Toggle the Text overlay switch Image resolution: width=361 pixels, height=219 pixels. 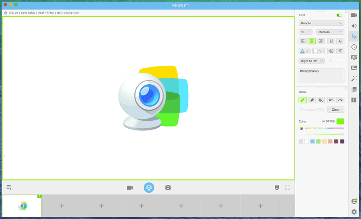coord(339,15)
